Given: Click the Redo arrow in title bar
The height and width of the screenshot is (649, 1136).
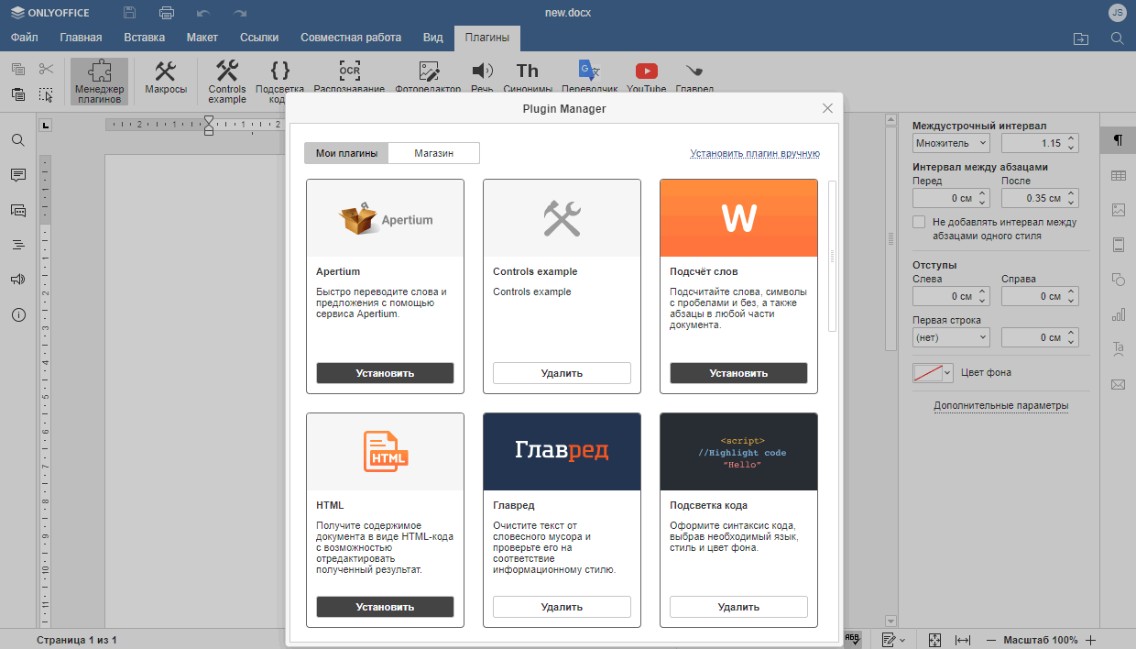Looking at the screenshot, I should (x=240, y=13).
